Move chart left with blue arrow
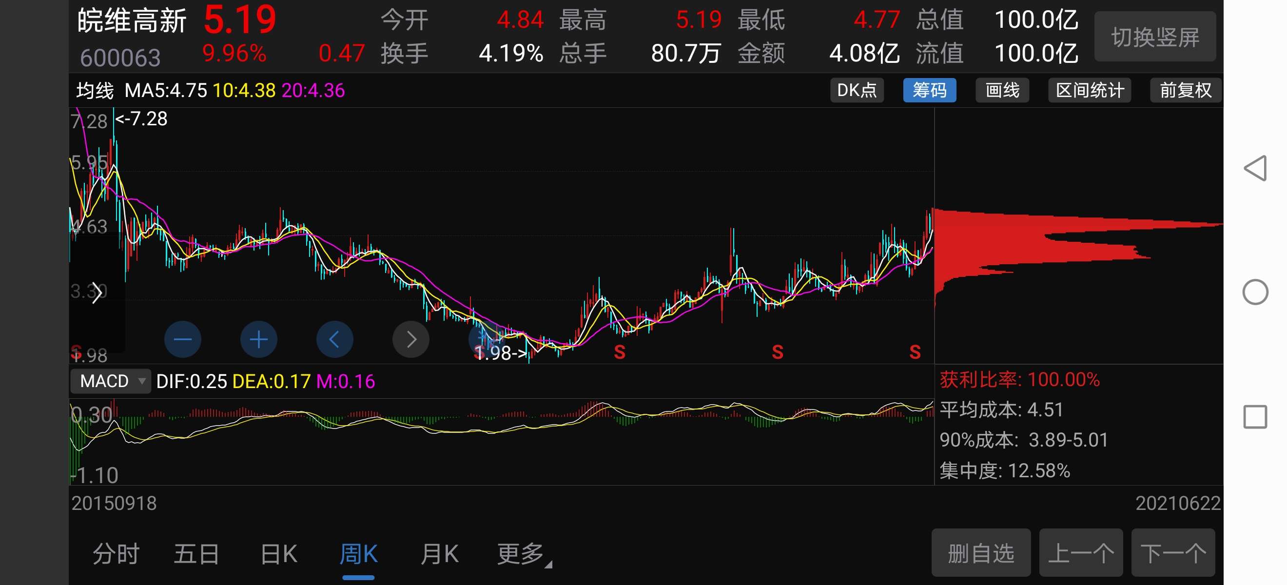Image resolution: width=1287 pixels, height=585 pixels. click(335, 340)
